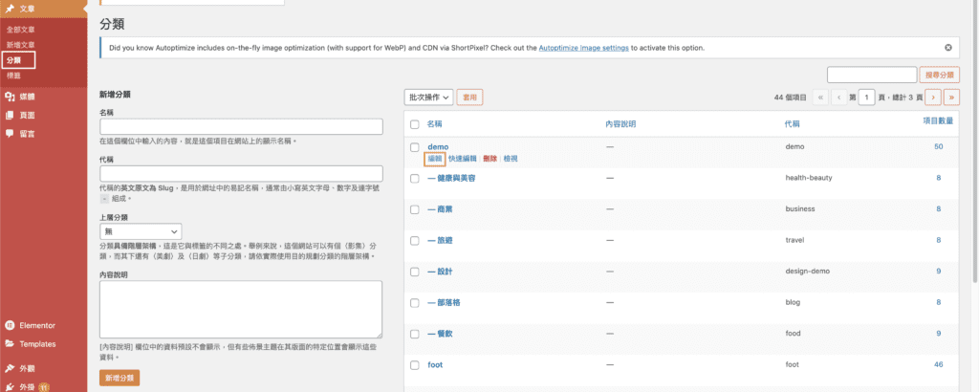Screen dimensions: 979x392
Task: Check the 設計 category checkbox
Action: 415,272
